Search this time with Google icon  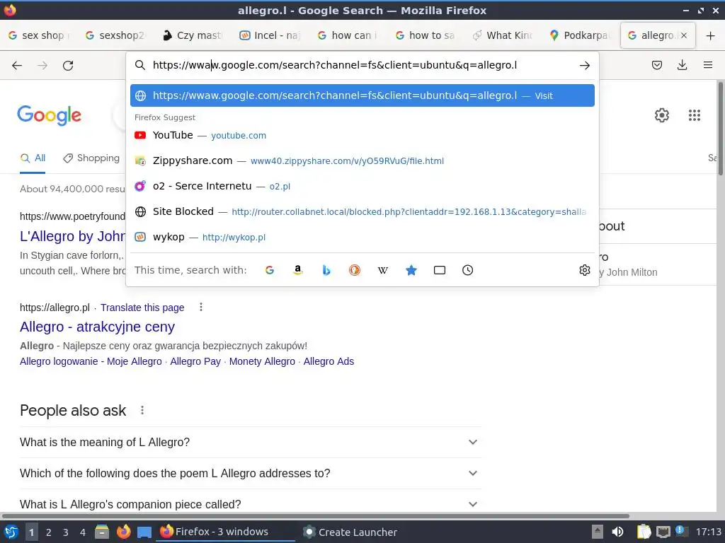[270, 270]
